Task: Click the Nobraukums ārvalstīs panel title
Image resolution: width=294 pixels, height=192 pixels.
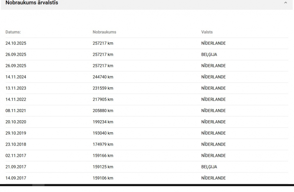Action: [x=32, y=3]
